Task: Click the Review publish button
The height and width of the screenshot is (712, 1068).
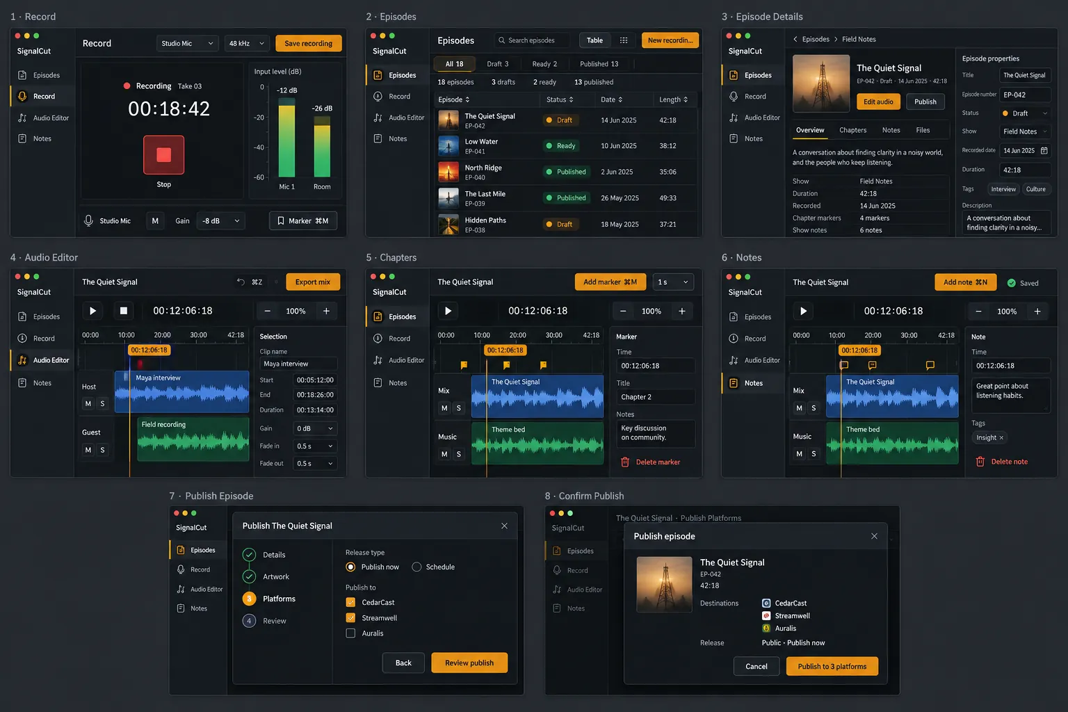Action: coord(469,663)
